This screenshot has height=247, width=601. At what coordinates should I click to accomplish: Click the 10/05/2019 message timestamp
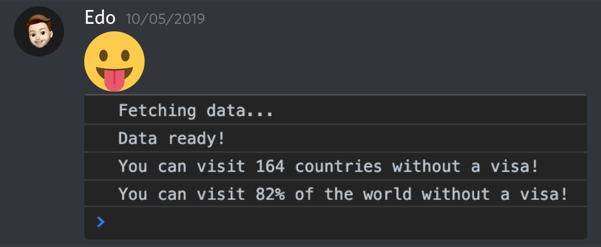pyautogui.click(x=165, y=19)
